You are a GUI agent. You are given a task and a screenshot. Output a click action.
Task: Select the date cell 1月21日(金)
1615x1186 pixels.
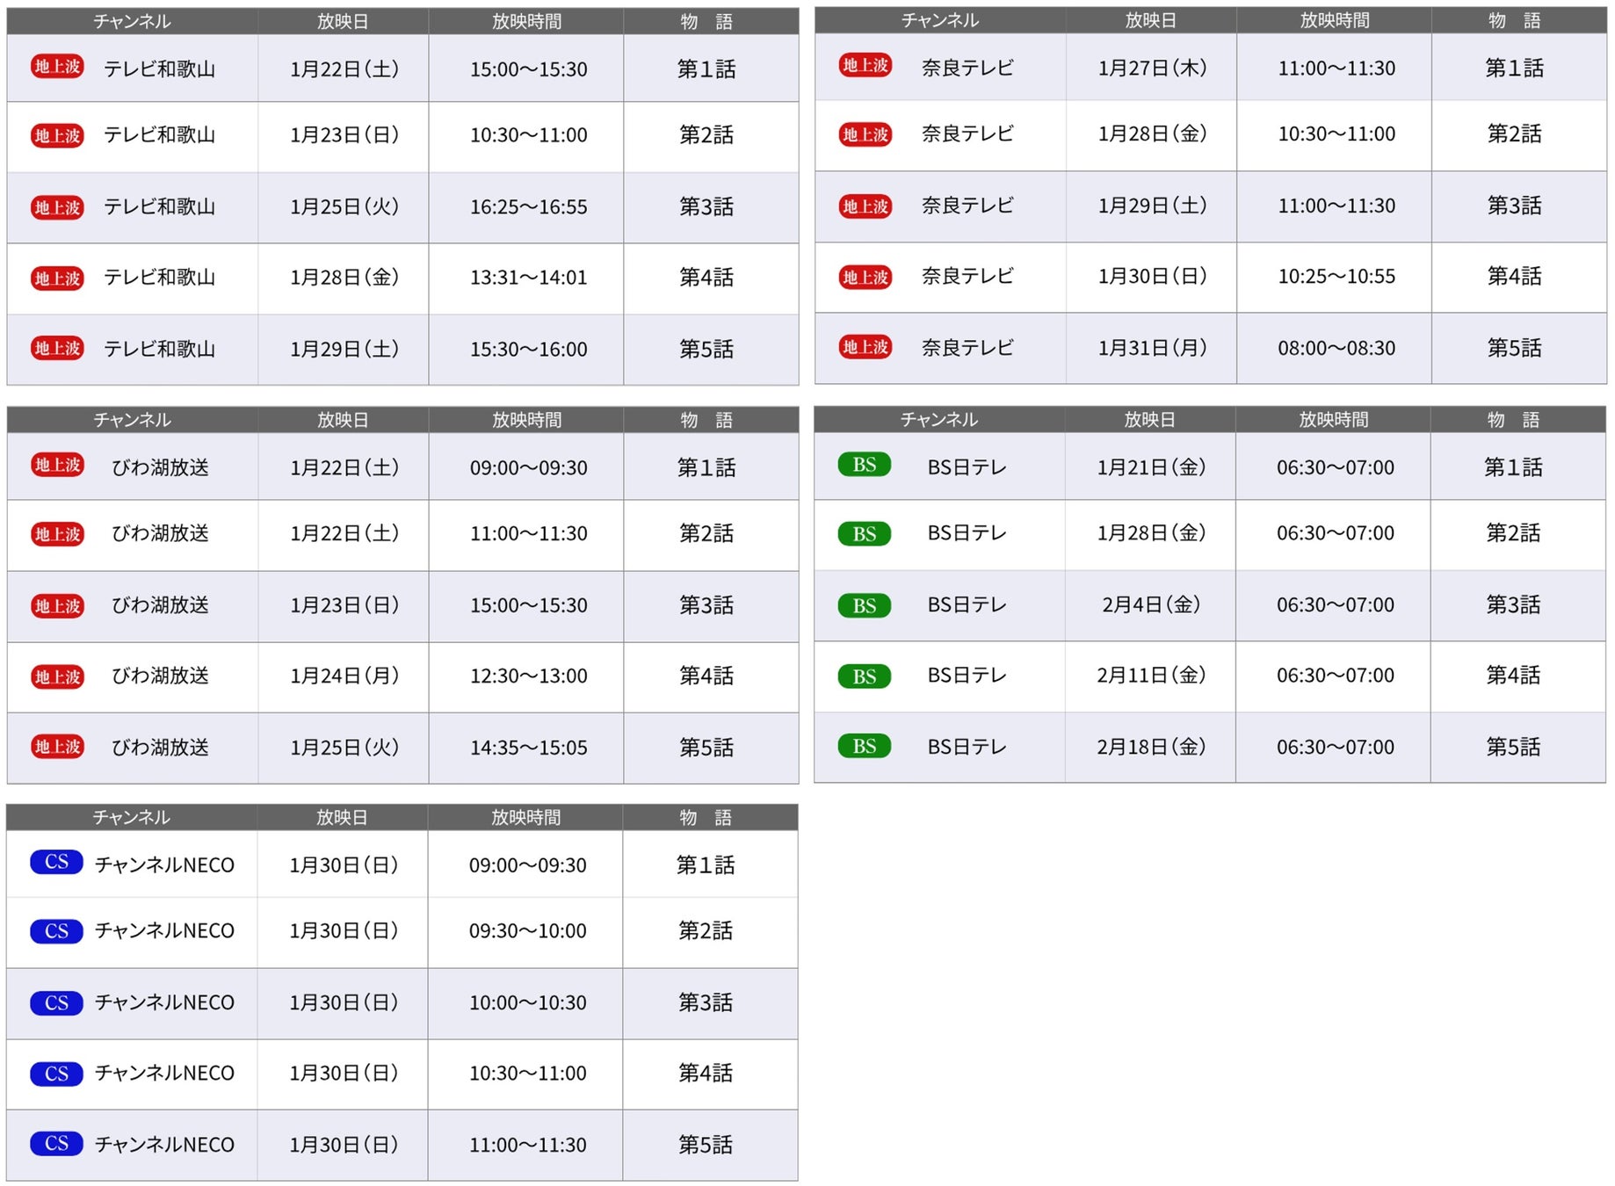click(1151, 467)
